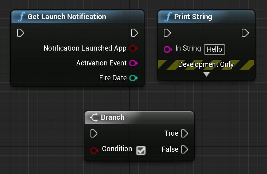Click Get Launch Notification output execution pin

[134, 33]
